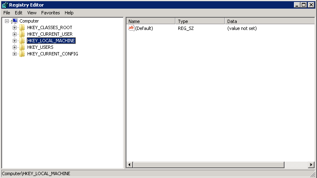Viewport: 317px width, 178px height.
Task: Select the Computer tree label
Action: tap(29, 21)
